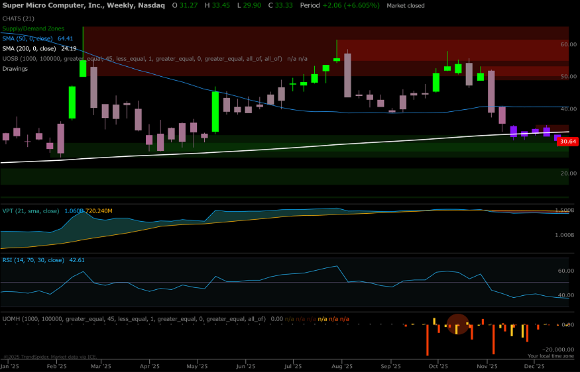This screenshot has height=372, width=580.
Task: Click the Super Micro Computer, Inc. chart title
Action: [x=84, y=5]
